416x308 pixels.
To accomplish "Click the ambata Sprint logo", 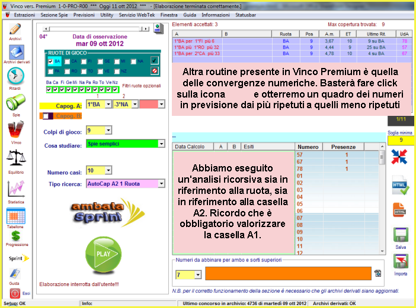I will [x=107, y=212].
